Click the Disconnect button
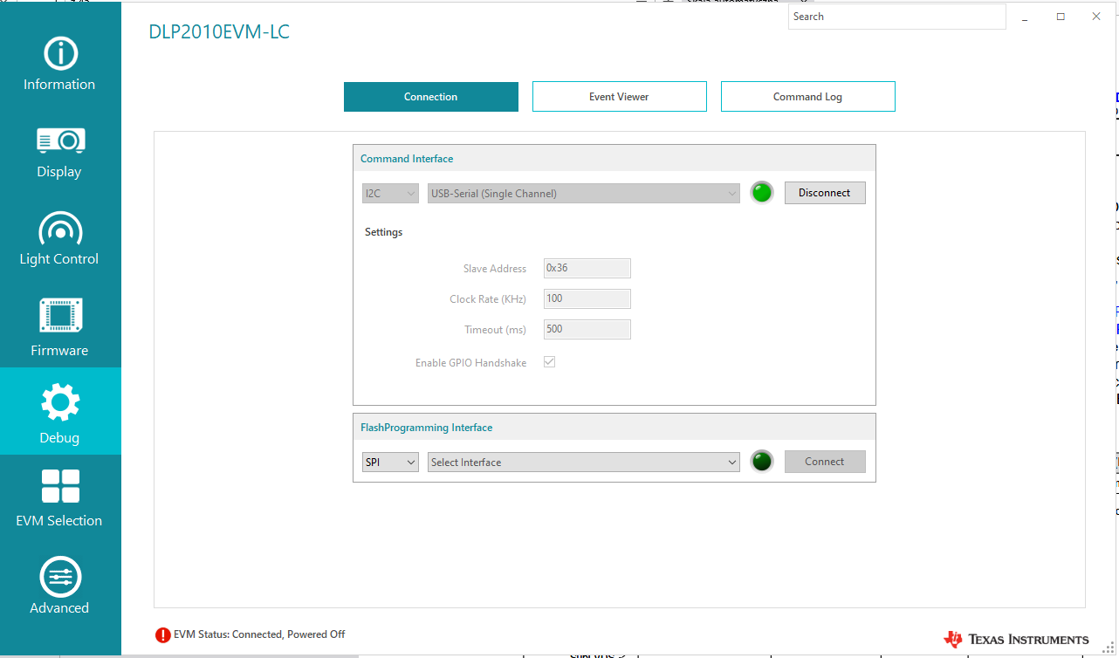 [825, 193]
